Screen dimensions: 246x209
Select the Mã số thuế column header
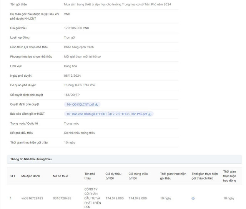coord(60,176)
